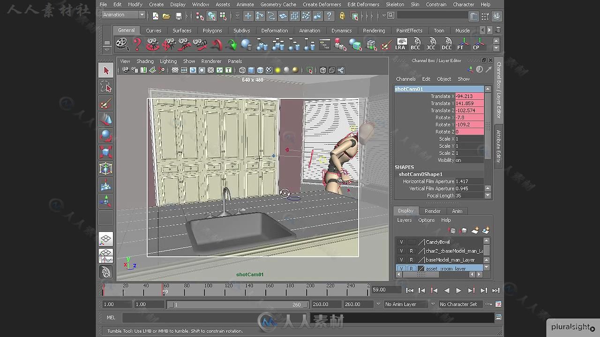Open the No Character Set dropdown

[460, 304]
